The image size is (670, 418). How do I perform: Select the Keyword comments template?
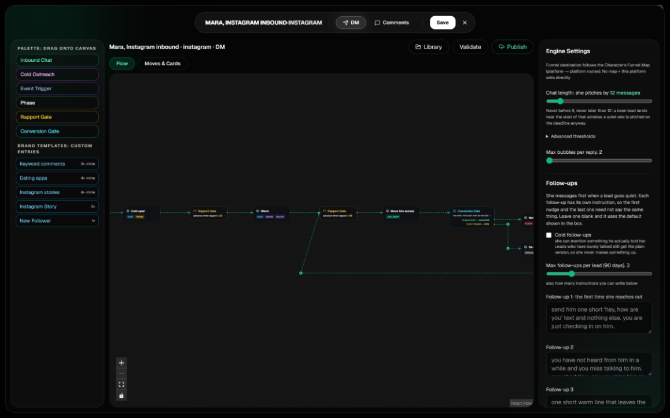[x=57, y=164]
